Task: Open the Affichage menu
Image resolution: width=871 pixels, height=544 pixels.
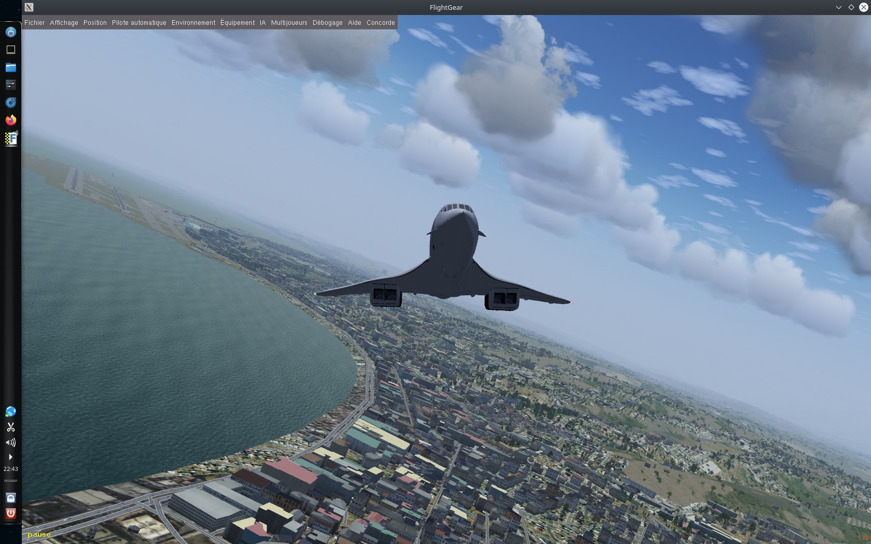Action: pos(64,23)
